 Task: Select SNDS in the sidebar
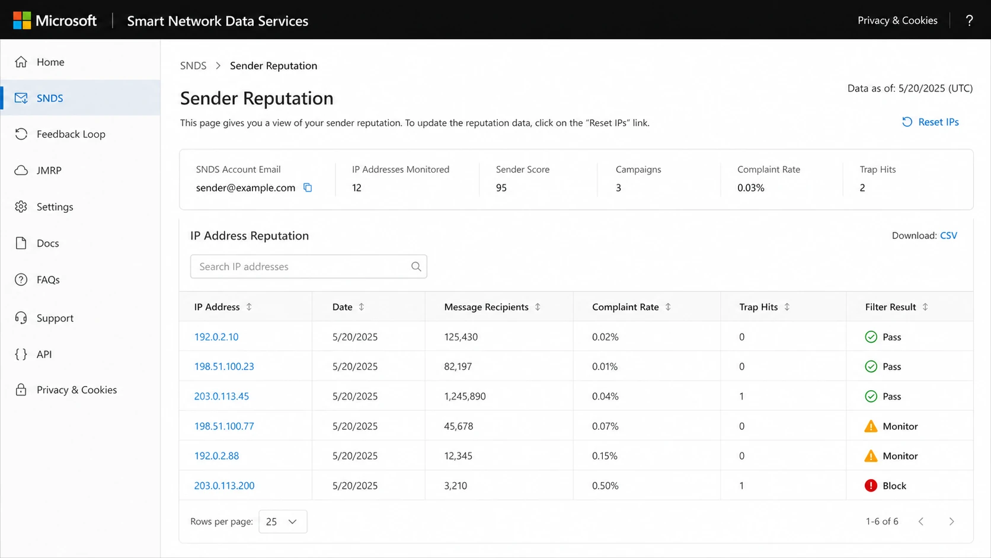(81, 98)
